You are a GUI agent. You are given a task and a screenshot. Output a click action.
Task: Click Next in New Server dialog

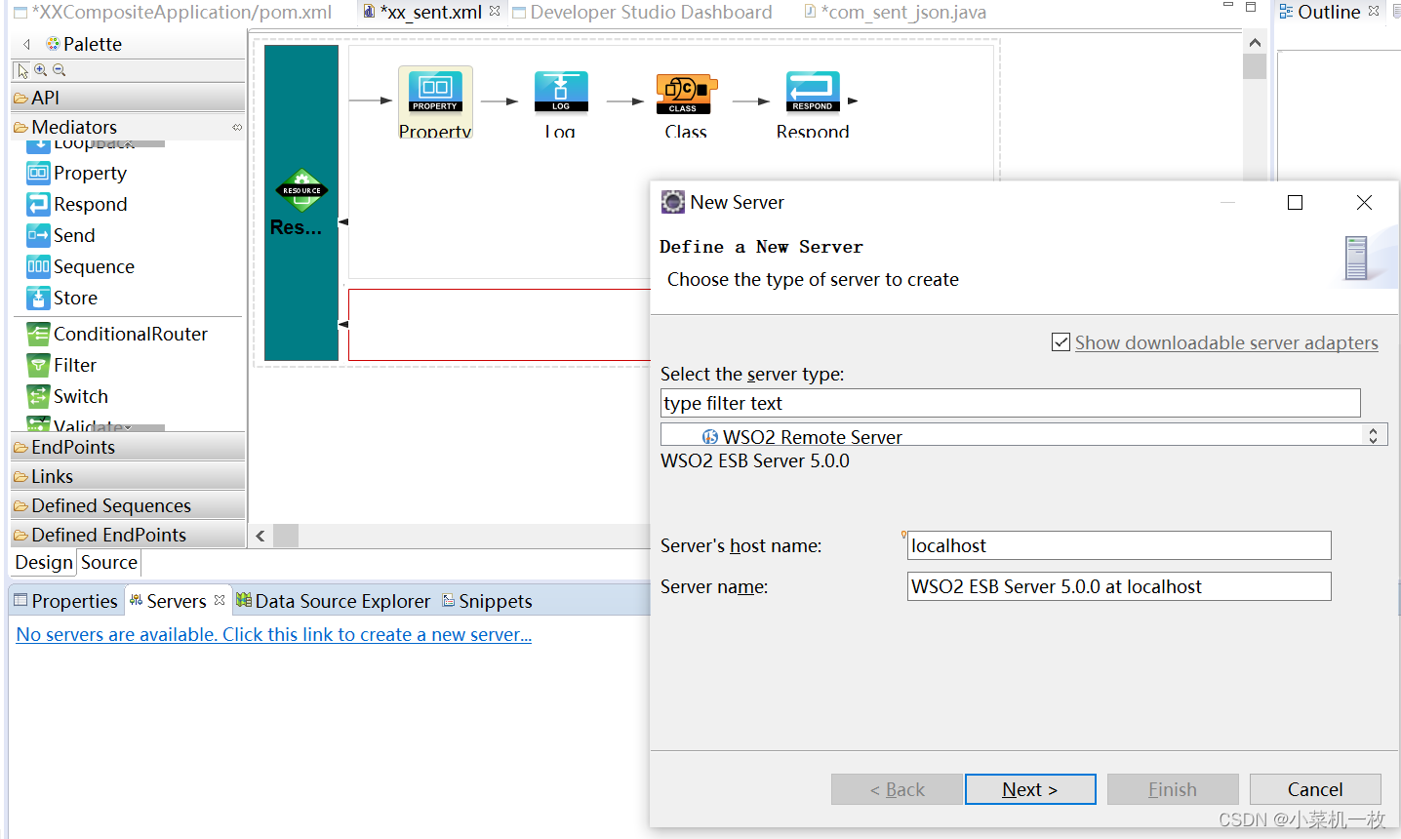pos(1030,789)
